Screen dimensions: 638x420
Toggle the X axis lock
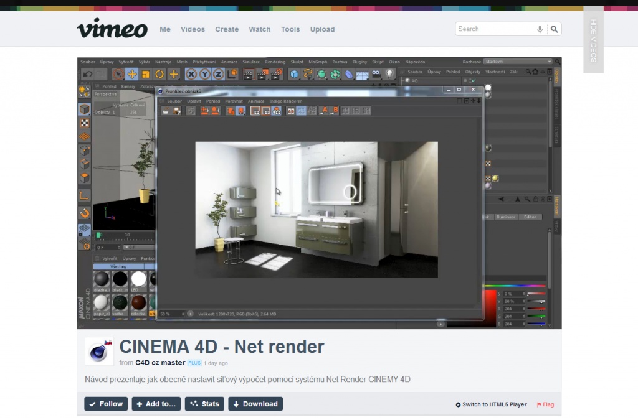click(191, 74)
